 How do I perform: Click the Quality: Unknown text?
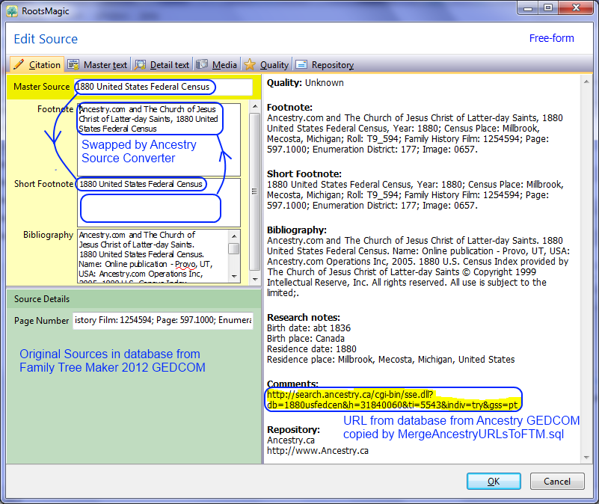(305, 83)
